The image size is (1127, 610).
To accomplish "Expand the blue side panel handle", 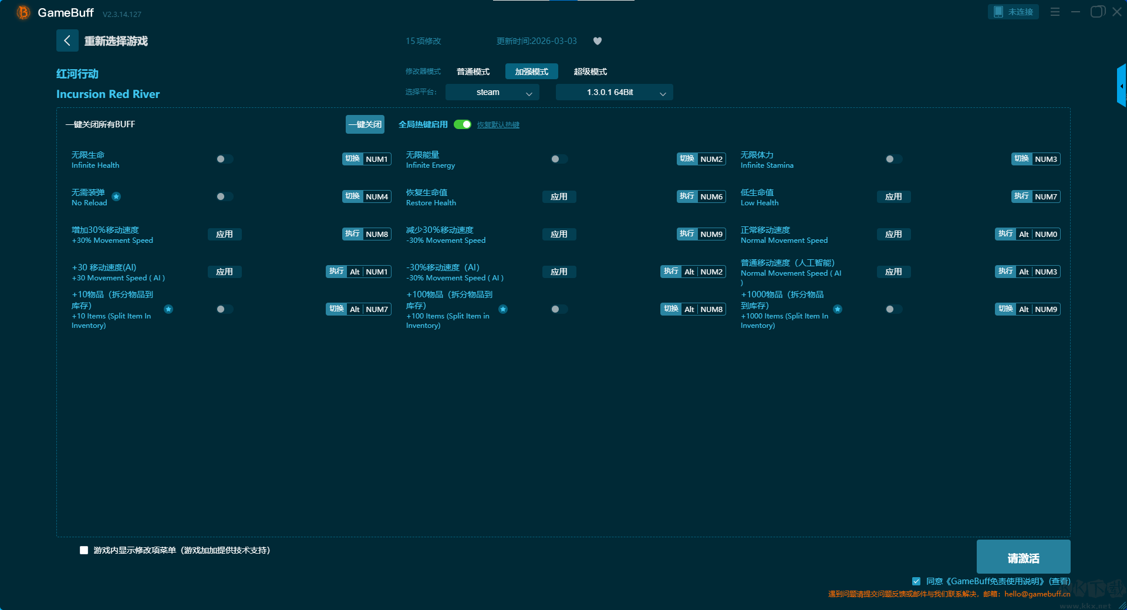I will [1121, 86].
